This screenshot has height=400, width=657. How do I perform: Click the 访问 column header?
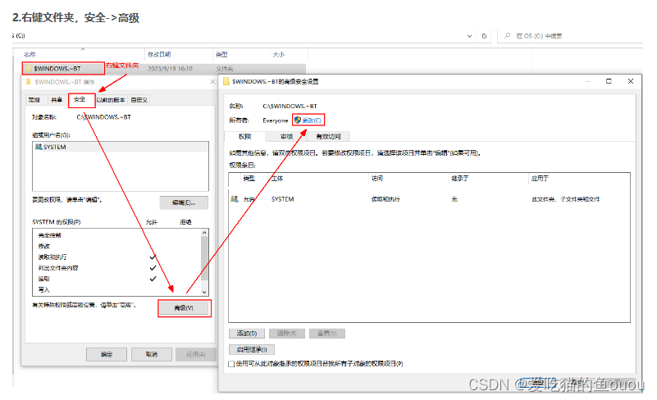(377, 179)
